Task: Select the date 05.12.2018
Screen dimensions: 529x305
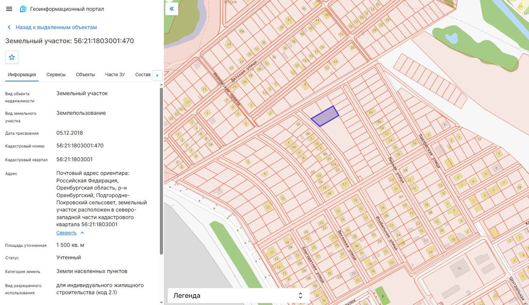Action: pyautogui.click(x=70, y=133)
